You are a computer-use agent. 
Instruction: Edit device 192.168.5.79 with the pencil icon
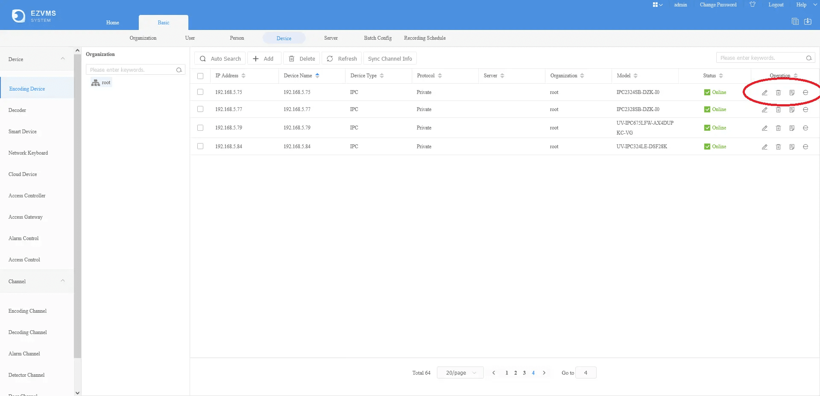click(764, 128)
